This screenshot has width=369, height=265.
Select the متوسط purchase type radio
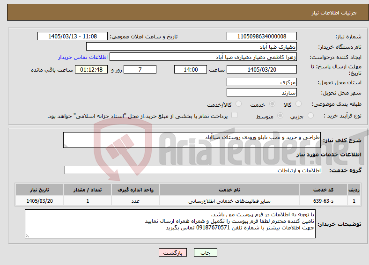pyautogui.click(x=280, y=115)
